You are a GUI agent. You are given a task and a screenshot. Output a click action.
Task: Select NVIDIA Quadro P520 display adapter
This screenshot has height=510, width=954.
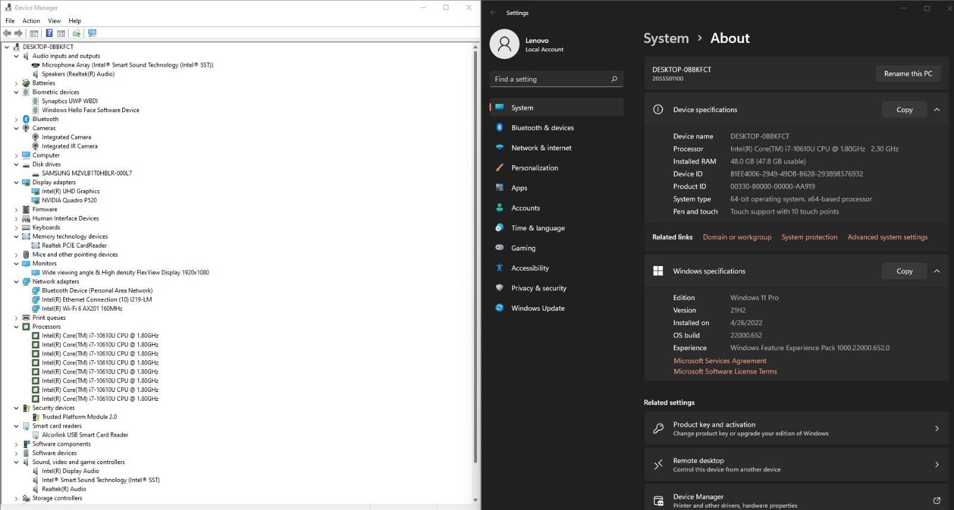pyautogui.click(x=69, y=200)
